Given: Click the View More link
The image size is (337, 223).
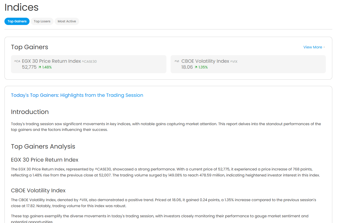Looking at the screenshot, I should tap(313, 47).
